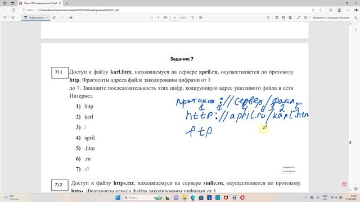Open the tab actions menu icon

(x=12, y=3)
